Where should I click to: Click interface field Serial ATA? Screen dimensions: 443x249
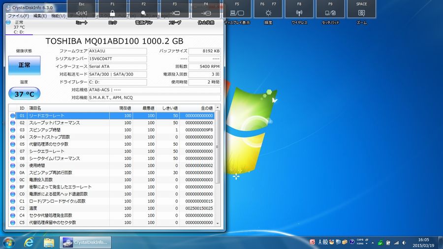coord(118,66)
